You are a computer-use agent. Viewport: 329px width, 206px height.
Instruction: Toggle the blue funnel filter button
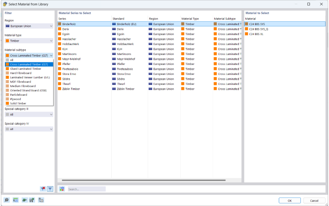click(x=50, y=189)
